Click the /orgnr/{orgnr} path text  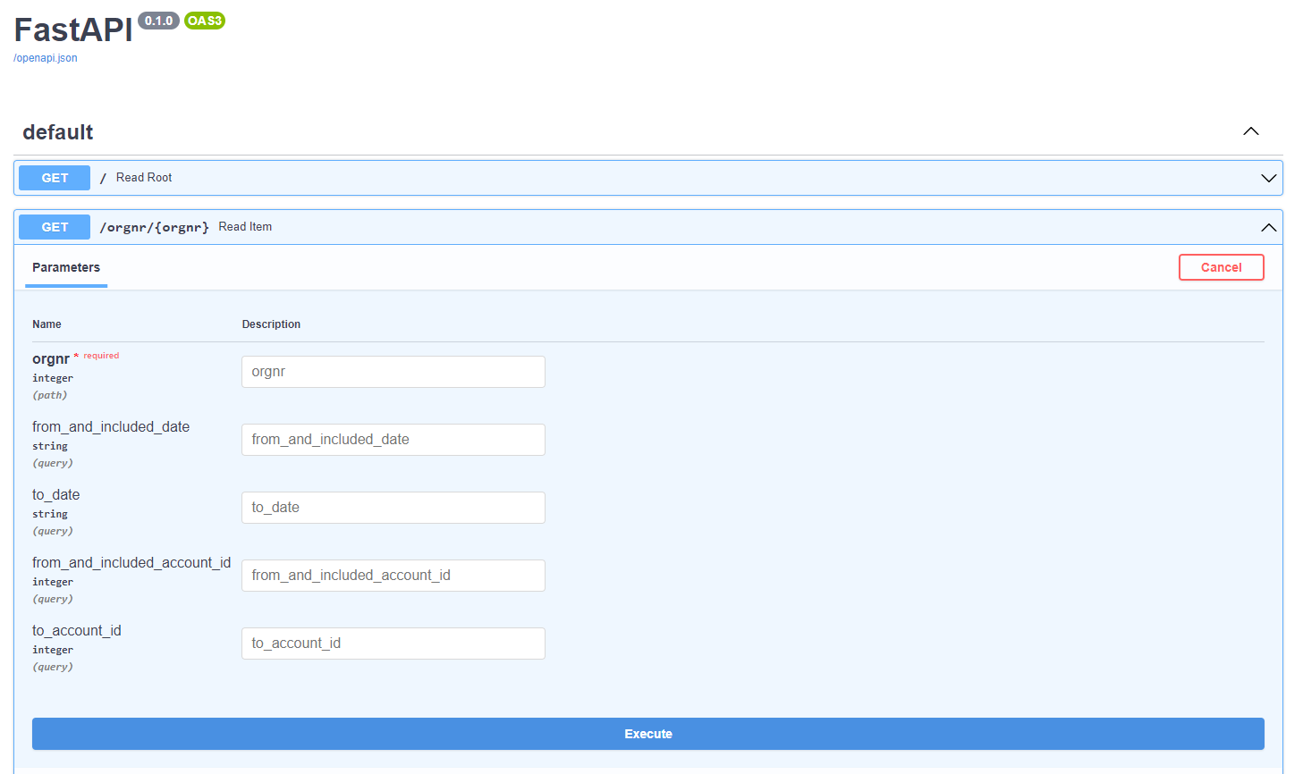(154, 227)
